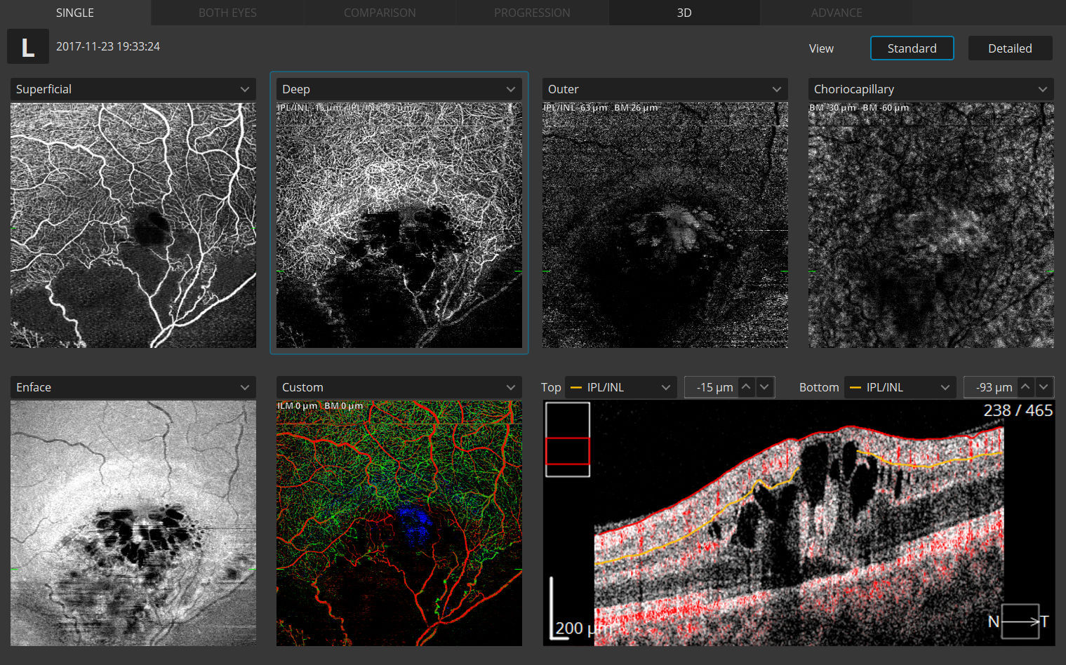Toggle Standard view mode

(912, 48)
